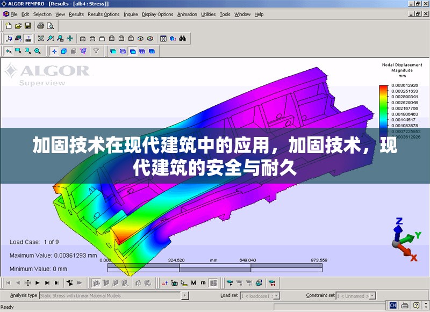Open the File menu
Image resolution: width=430 pixels, height=312 pixels.
click(14, 14)
